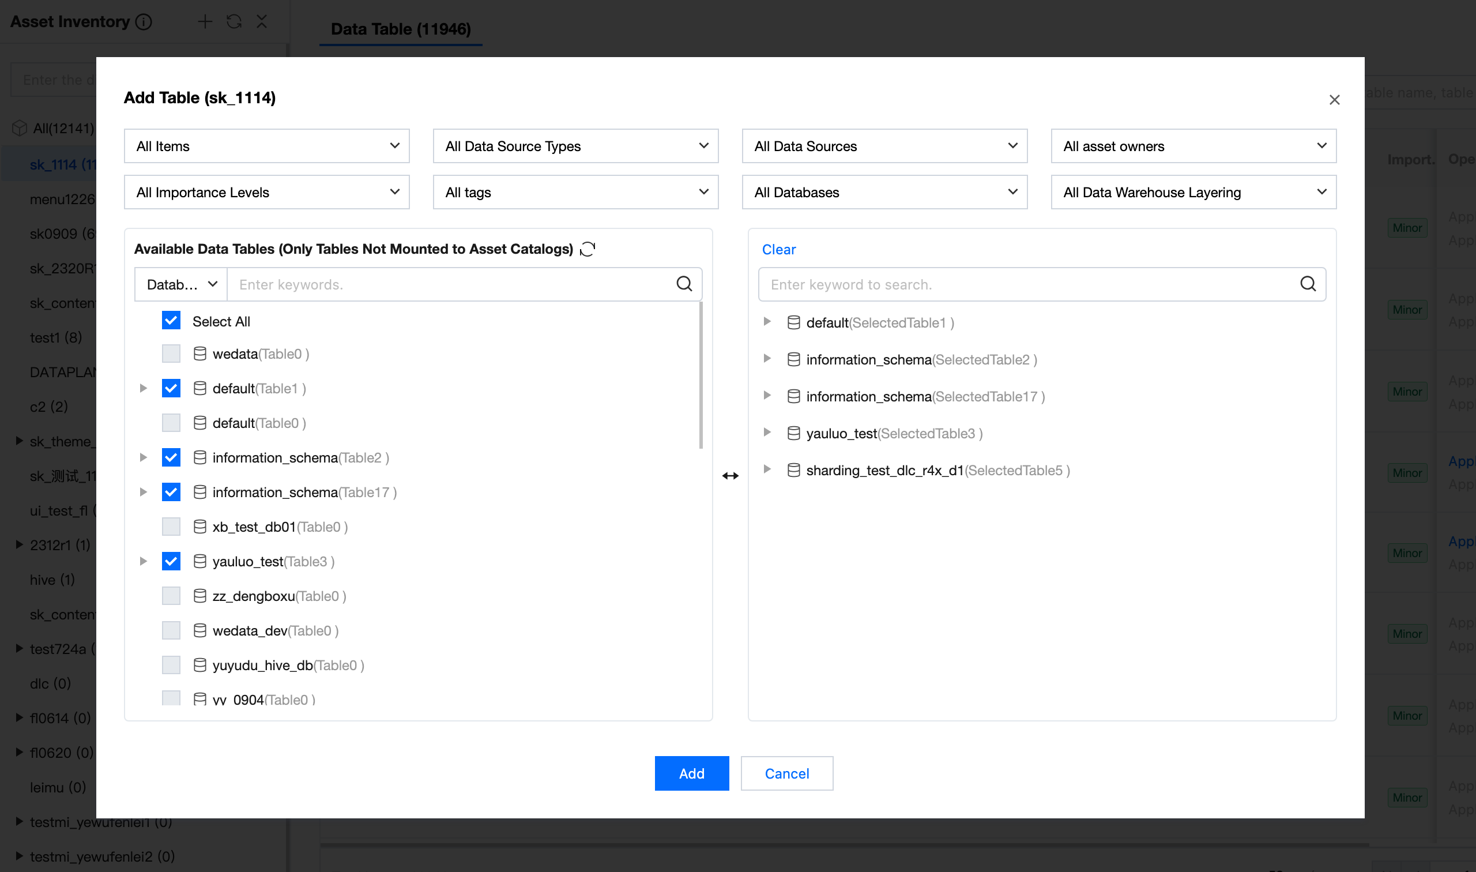Click search icon in selected tables search box

1308,284
